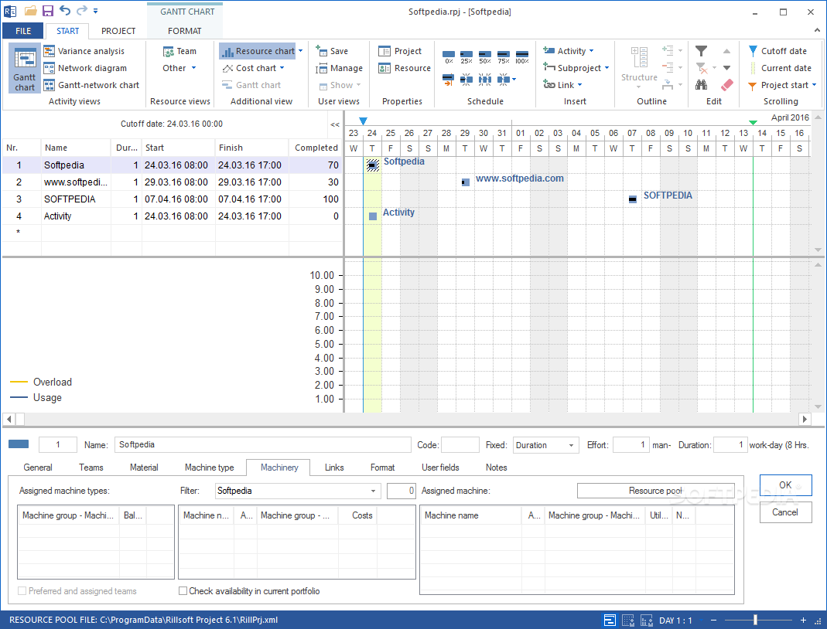
Task: Click the Resource pool button
Action: tap(655, 491)
